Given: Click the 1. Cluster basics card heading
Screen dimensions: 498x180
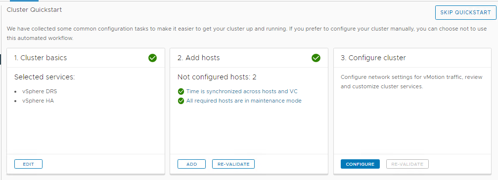Looking at the screenshot, I should tap(41, 58).
